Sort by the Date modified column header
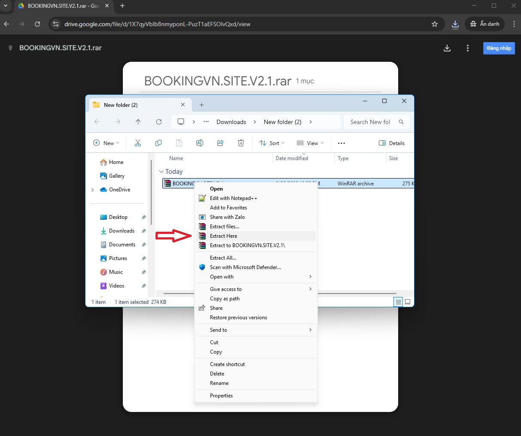 (x=292, y=158)
